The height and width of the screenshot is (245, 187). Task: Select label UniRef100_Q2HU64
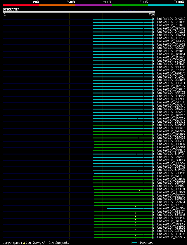click(x=171, y=186)
